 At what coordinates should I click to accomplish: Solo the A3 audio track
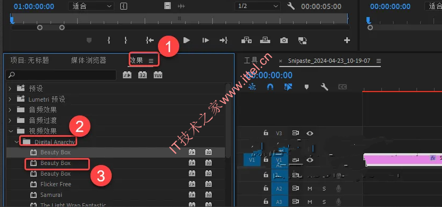324,202
